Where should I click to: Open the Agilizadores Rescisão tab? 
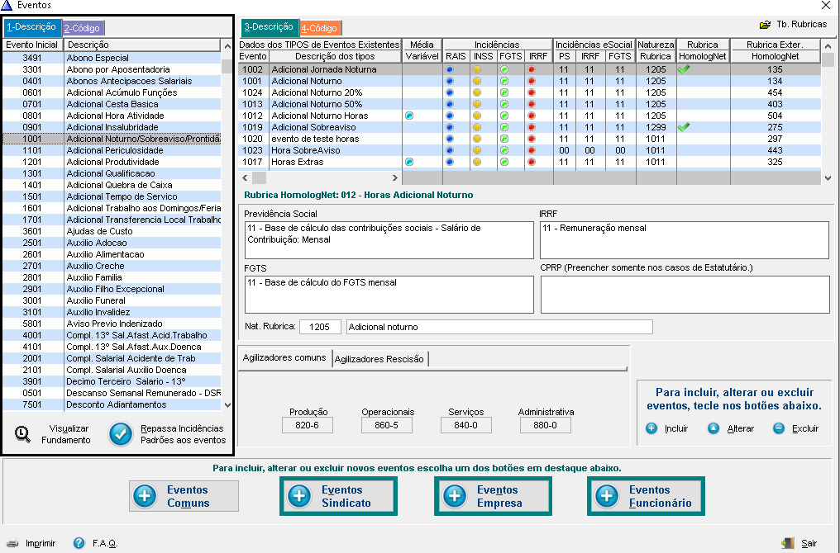379,359
